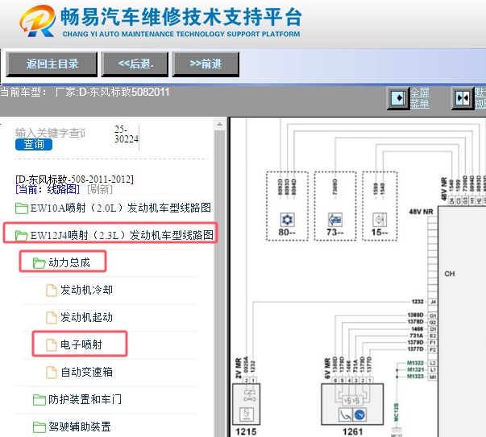Click the 当前：线路图 link

tap(48, 189)
